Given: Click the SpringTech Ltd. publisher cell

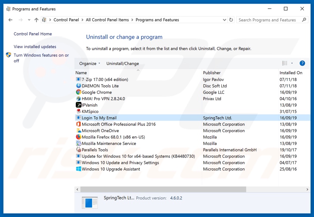Looking at the screenshot, I should pyautogui.click(x=217, y=118).
